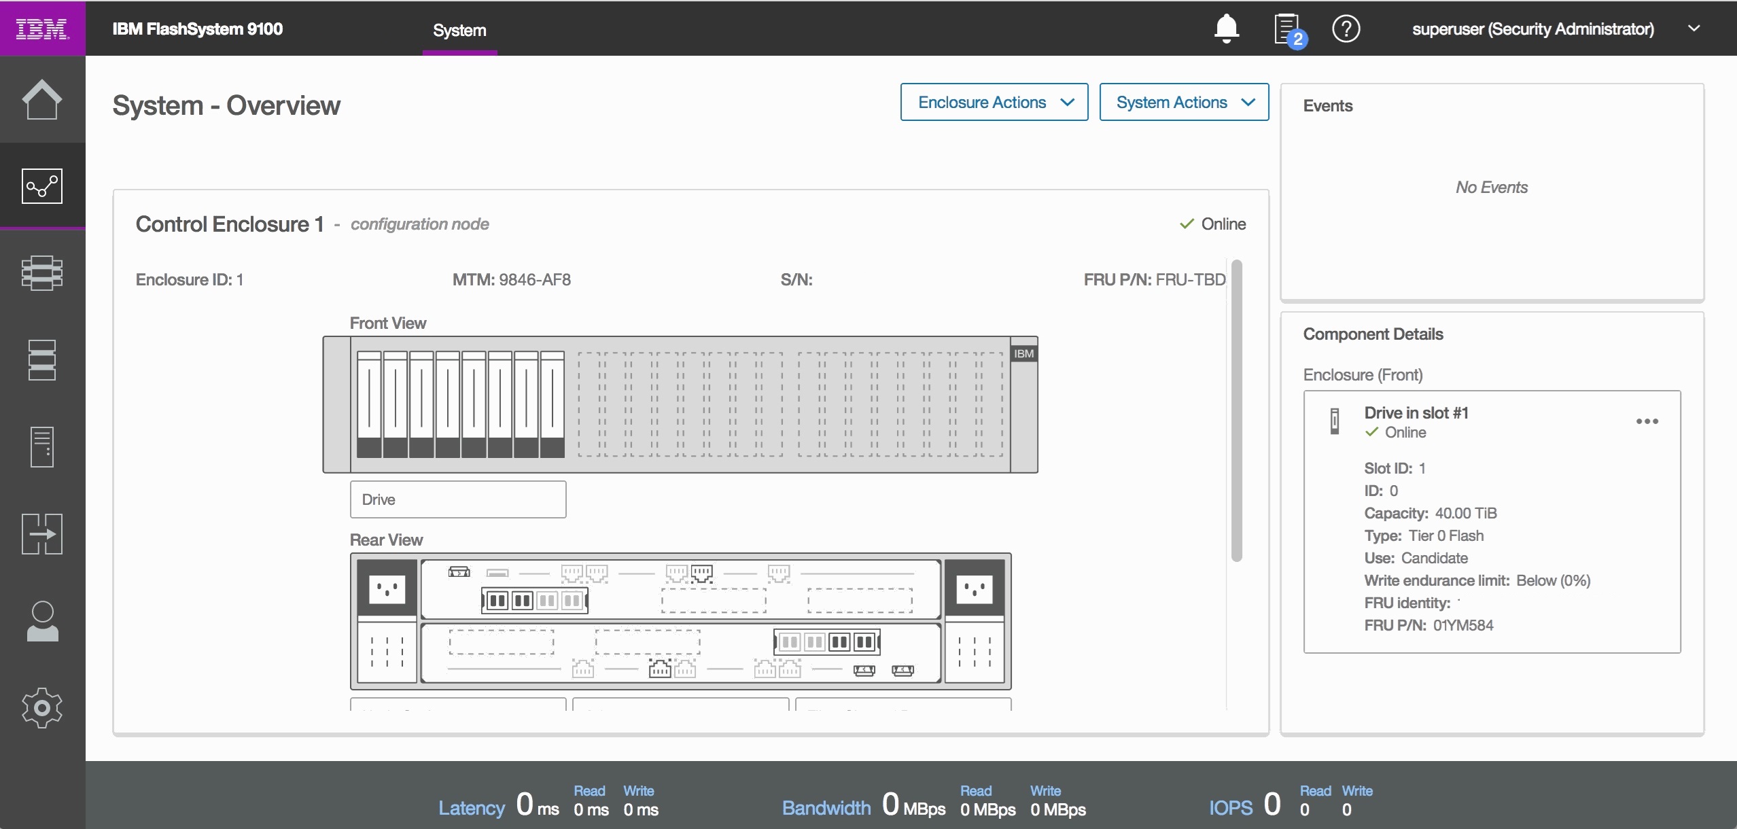Select the first drive in Front View
The height and width of the screenshot is (829, 1737).
(x=369, y=404)
